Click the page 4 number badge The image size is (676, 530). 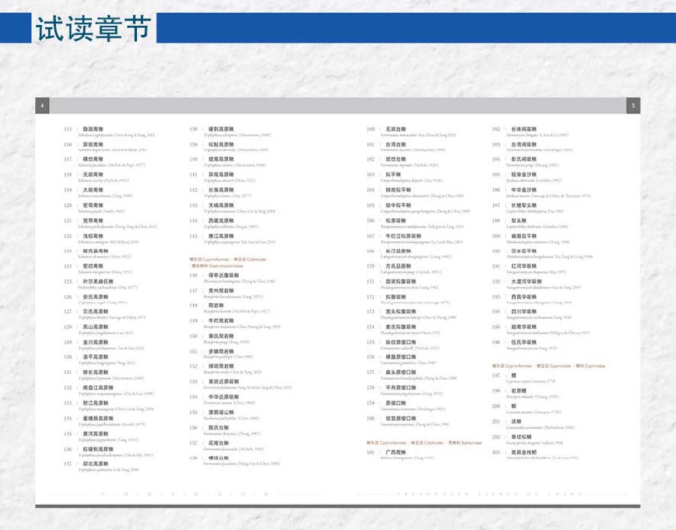[x=42, y=106]
